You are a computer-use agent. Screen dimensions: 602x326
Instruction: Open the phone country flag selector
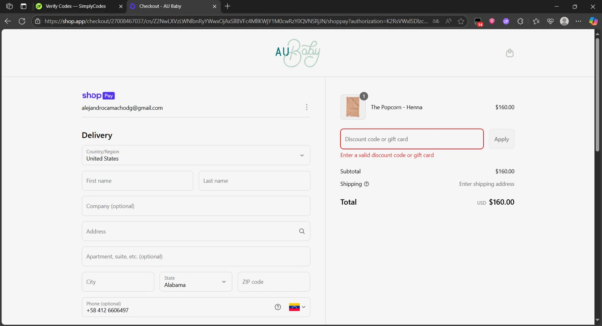point(297,307)
